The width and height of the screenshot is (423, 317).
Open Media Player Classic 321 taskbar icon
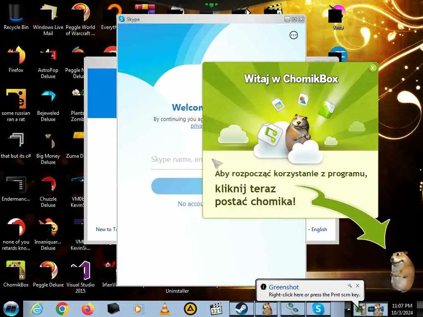pyautogui.click(x=216, y=309)
